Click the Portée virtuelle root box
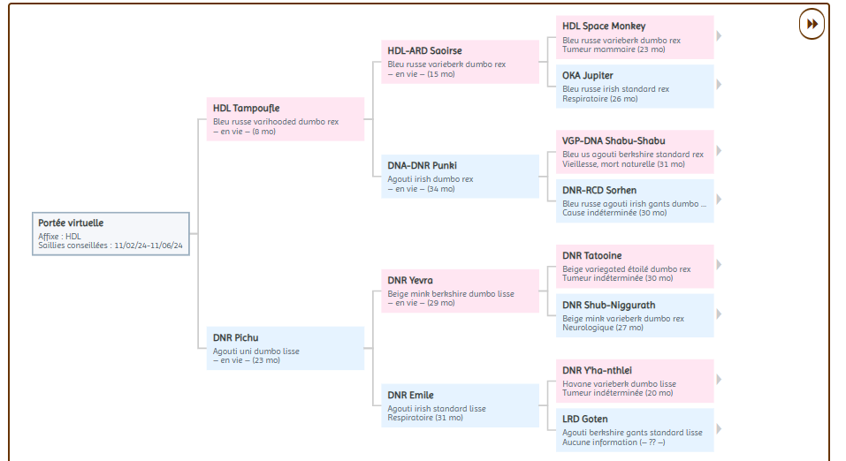 click(x=111, y=234)
